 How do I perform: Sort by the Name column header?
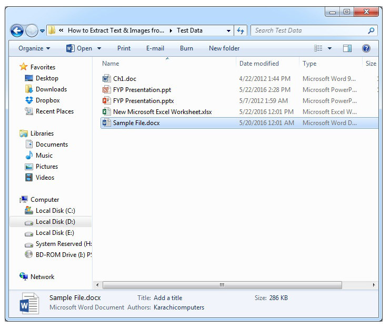point(111,64)
